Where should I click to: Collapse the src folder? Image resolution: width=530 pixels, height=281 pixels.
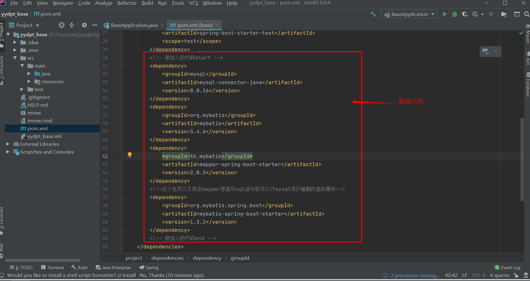pyautogui.click(x=15, y=58)
